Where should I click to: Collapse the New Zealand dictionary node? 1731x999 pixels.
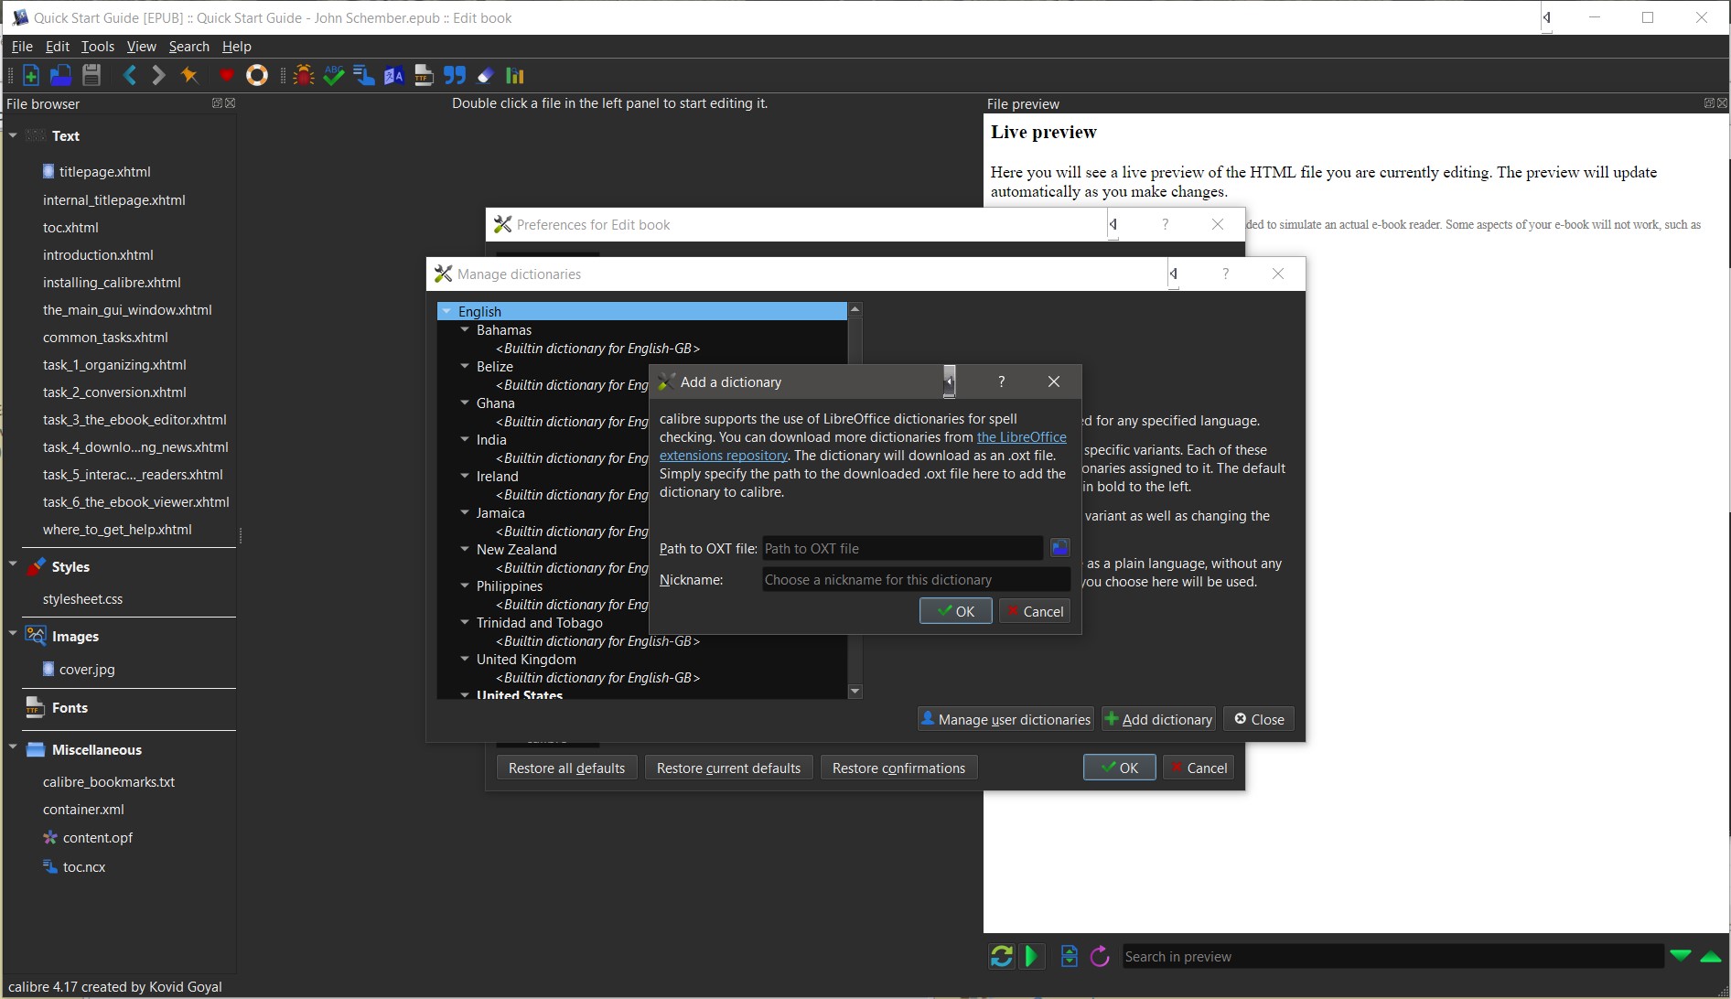pos(465,549)
